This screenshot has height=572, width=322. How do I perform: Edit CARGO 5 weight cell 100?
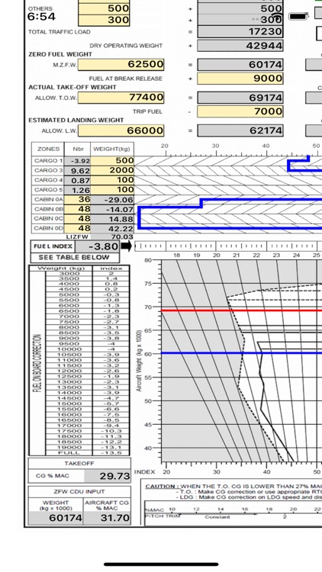point(112,190)
